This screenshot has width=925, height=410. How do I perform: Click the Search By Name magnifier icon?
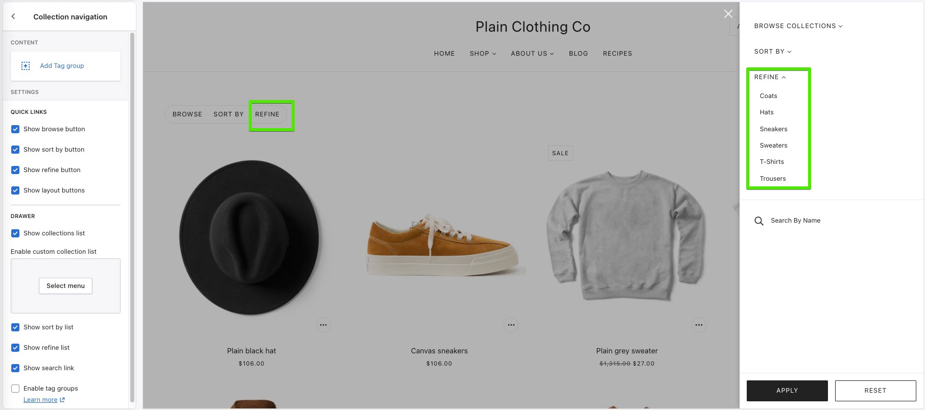coord(759,221)
